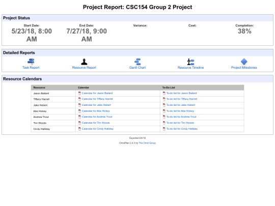
Task: Open Calendar for Tiffany Harrell
Action: (x=97, y=99)
